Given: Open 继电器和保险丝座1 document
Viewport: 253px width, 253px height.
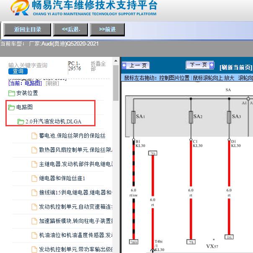Looking at the screenshot, I should pyautogui.click(x=62, y=178).
